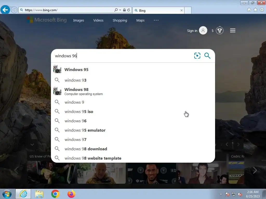Open Microsoft Rewards medal icon
Image resolution: width=266 pixels, height=199 pixels.
click(x=220, y=31)
